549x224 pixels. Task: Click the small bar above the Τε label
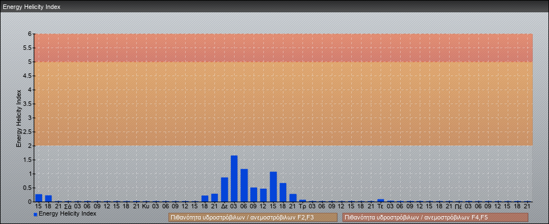click(381, 200)
